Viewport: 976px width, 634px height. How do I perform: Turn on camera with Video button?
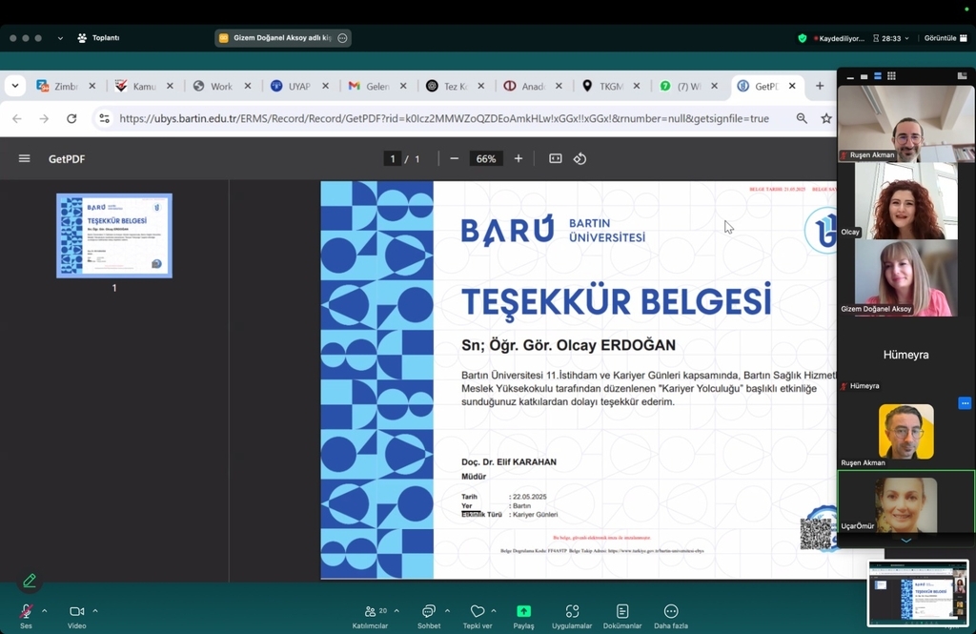76,616
